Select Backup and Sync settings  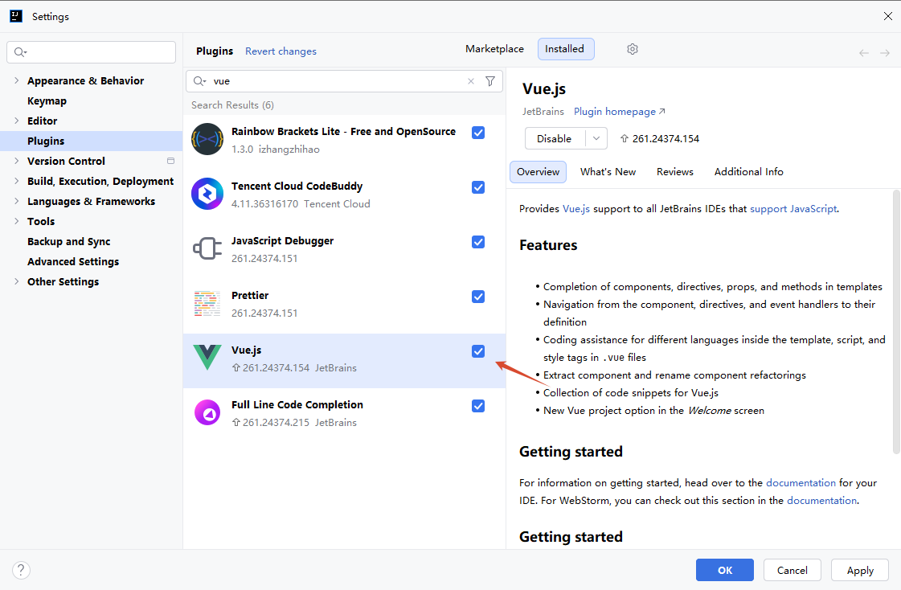point(68,241)
